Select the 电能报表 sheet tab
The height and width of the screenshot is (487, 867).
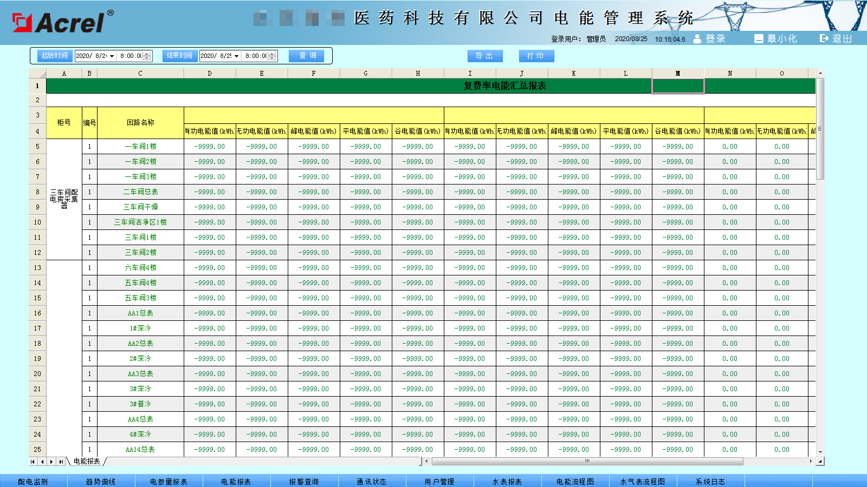[87, 462]
